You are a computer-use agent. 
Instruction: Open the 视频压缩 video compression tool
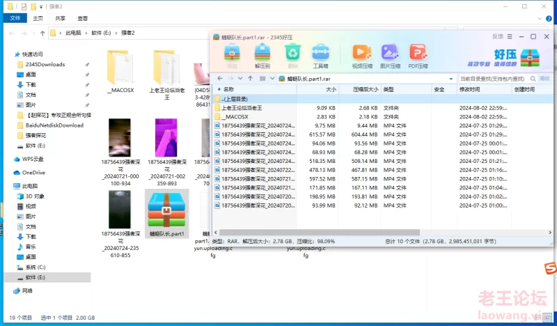(x=362, y=56)
